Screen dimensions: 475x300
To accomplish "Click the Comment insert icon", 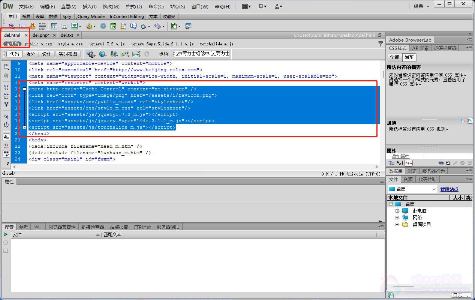I will [133, 26].
